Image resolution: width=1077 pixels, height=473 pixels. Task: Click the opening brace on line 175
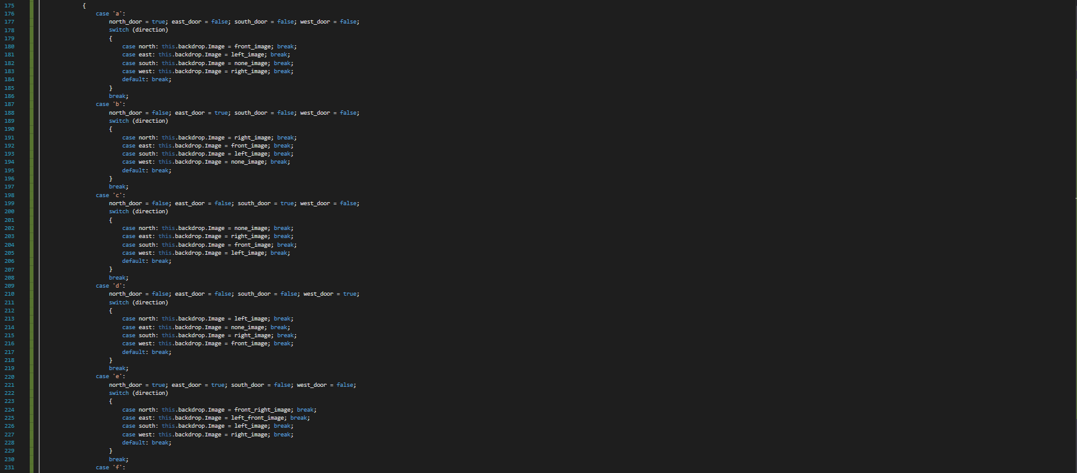click(x=84, y=6)
